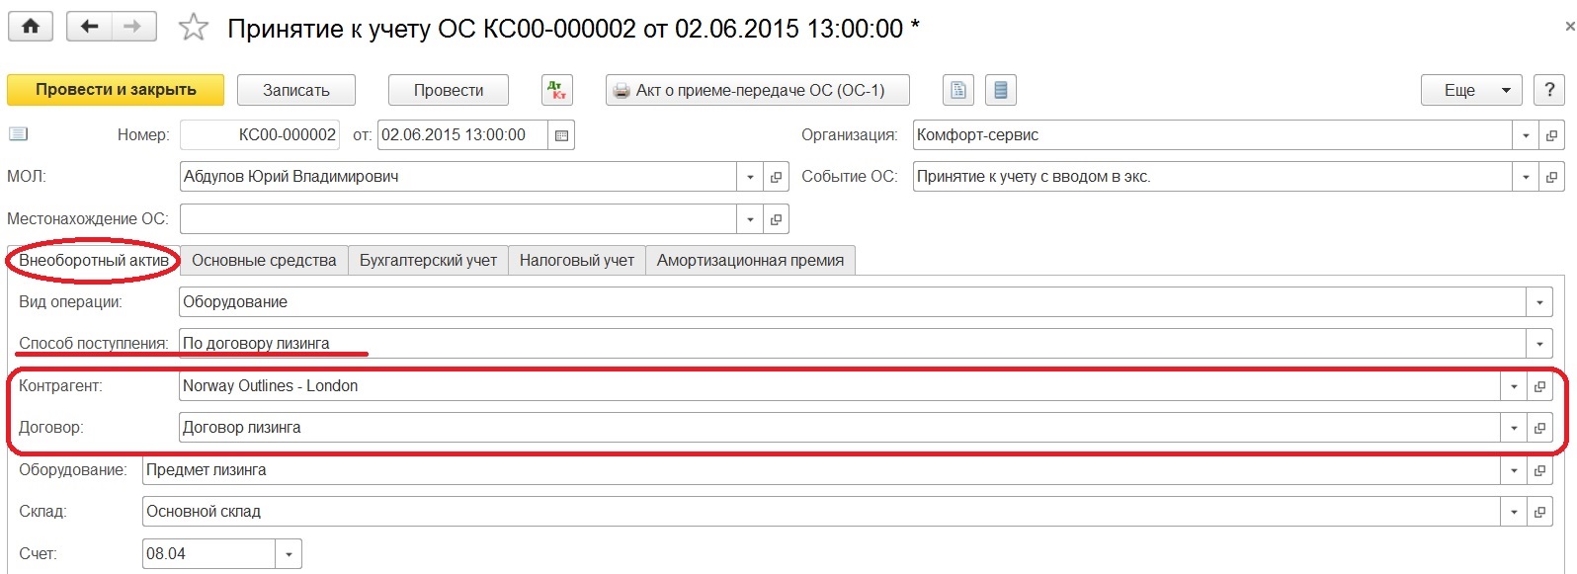Click the Счет field 08.04

[x=208, y=554]
